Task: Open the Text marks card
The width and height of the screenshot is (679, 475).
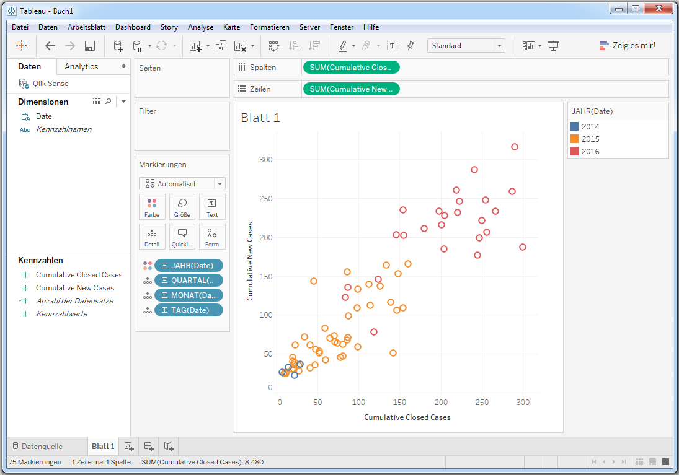Action: (212, 207)
